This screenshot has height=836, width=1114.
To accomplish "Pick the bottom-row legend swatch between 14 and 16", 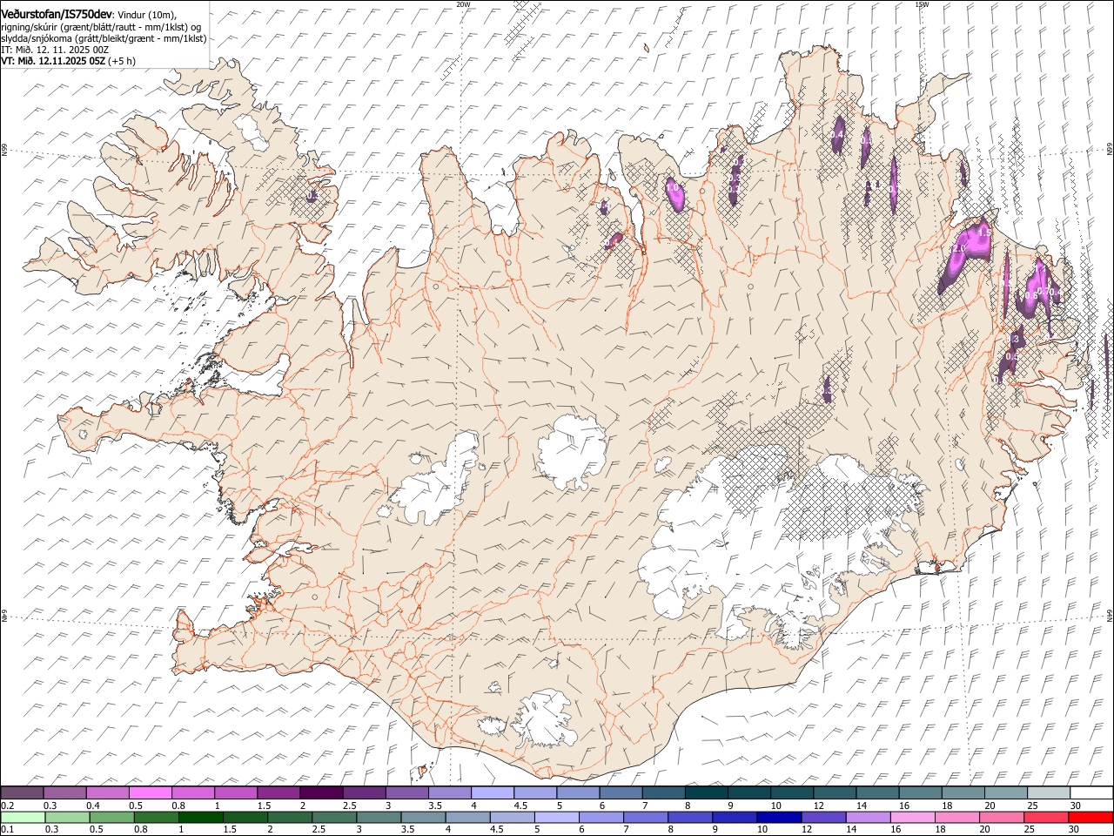I will (x=868, y=818).
